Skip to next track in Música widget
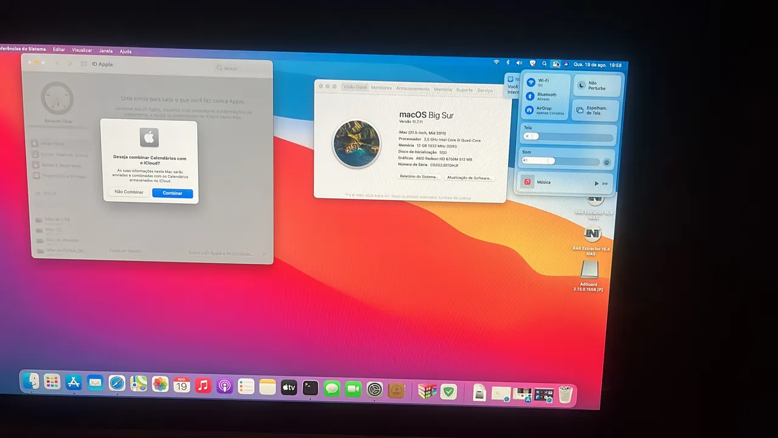The height and width of the screenshot is (438, 778). [x=605, y=184]
